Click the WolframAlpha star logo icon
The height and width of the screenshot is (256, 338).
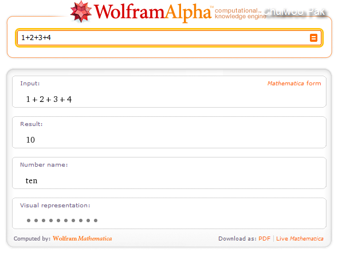point(81,12)
